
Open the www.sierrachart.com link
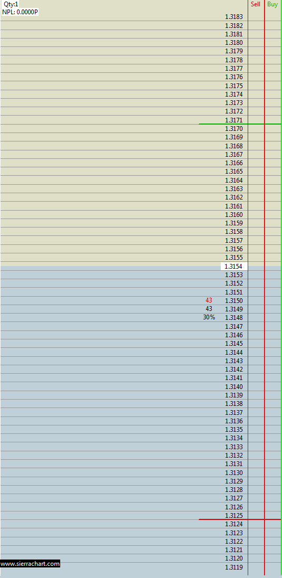tap(30, 564)
